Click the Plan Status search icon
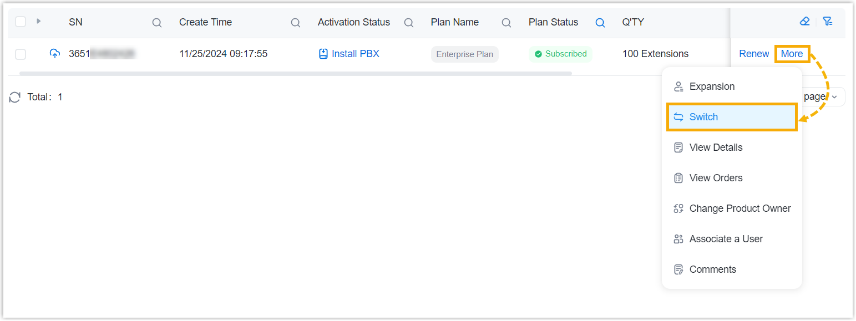 point(600,23)
